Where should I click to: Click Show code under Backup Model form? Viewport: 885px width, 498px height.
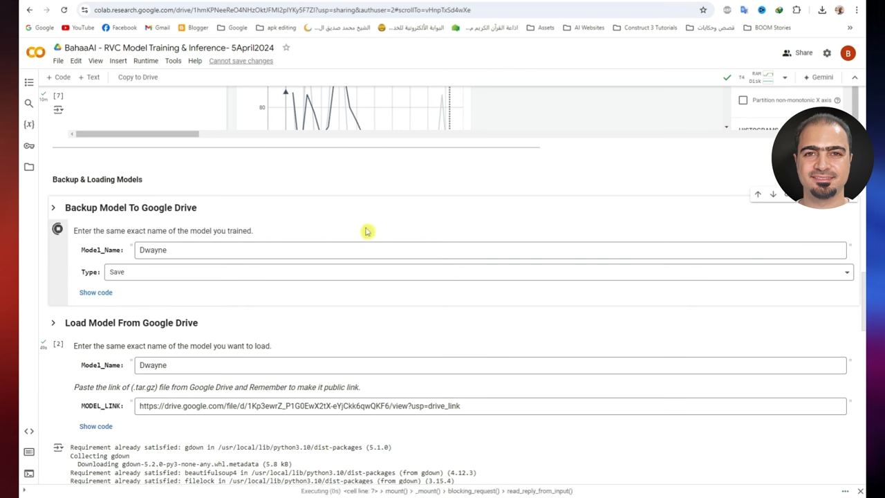(x=95, y=293)
